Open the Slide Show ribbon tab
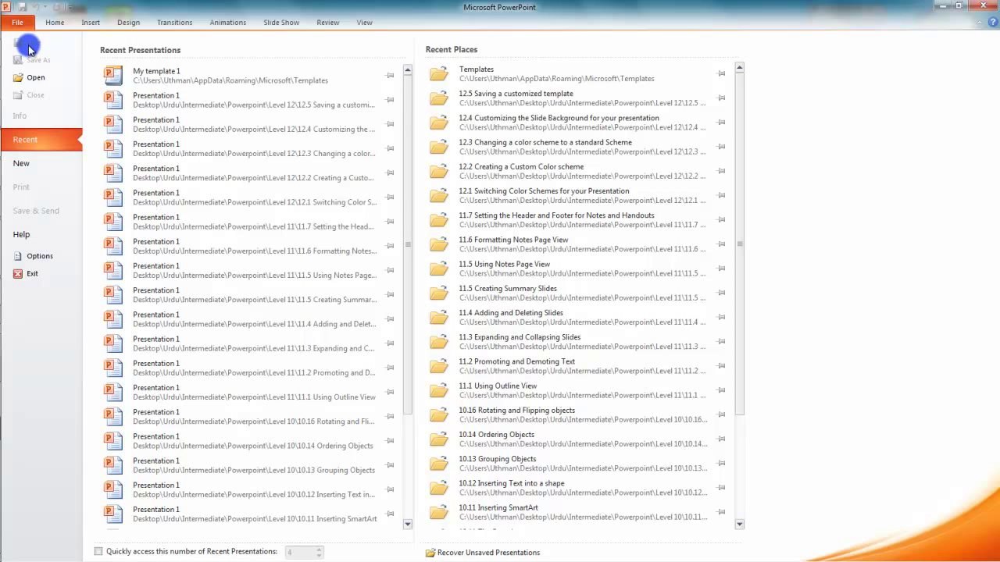Screen dimensions: 1000x562 281,23
